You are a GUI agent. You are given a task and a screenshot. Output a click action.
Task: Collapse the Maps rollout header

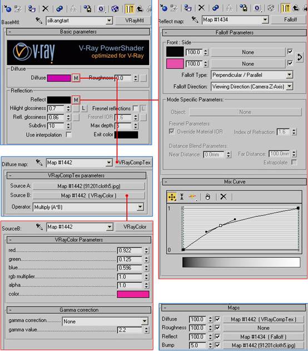(234, 308)
